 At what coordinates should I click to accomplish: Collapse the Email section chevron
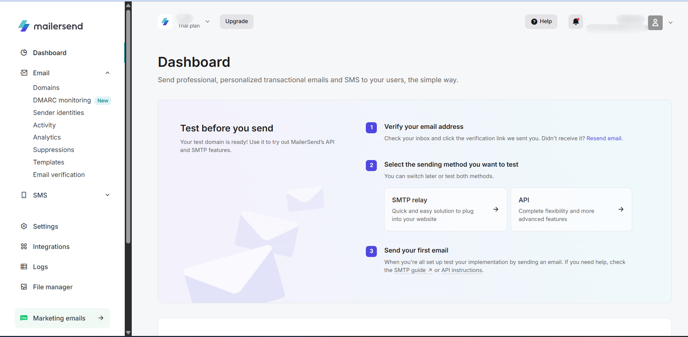107,73
